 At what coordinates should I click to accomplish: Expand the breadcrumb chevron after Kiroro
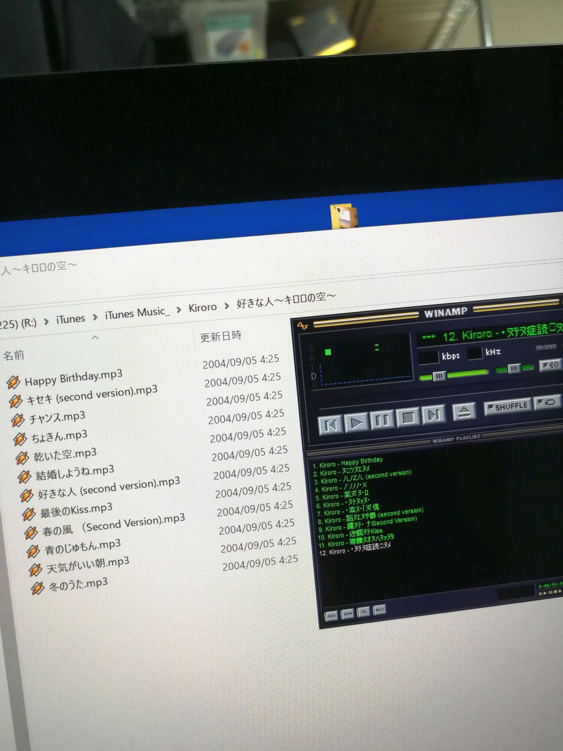pyautogui.click(x=227, y=306)
